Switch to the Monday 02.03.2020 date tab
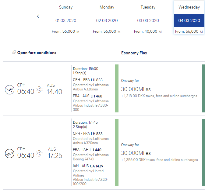This screenshot has height=190, width=205. click(x=107, y=20)
